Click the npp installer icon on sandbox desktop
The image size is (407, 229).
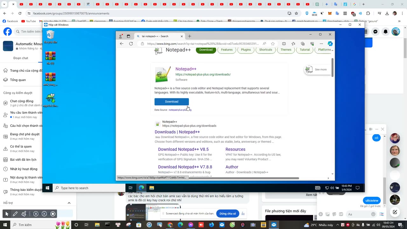(51, 100)
